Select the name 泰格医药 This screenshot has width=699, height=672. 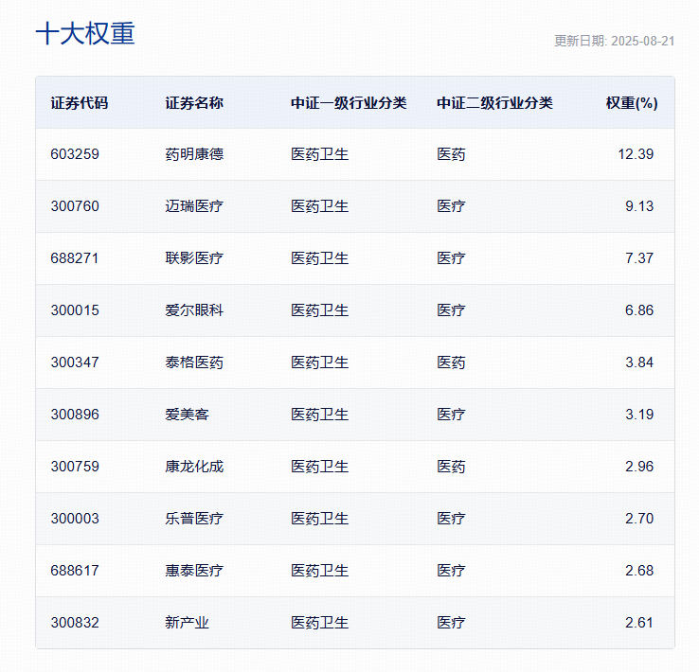coord(194,363)
